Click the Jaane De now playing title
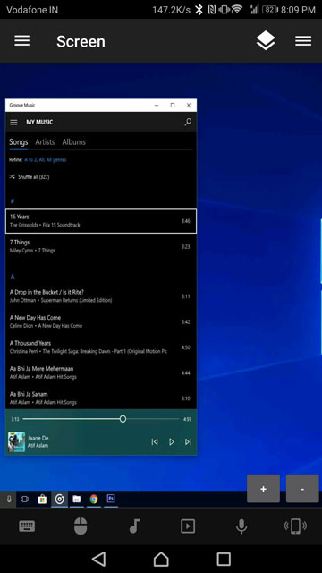Image resolution: width=322 pixels, height=573 pixels. pos(38,438)
